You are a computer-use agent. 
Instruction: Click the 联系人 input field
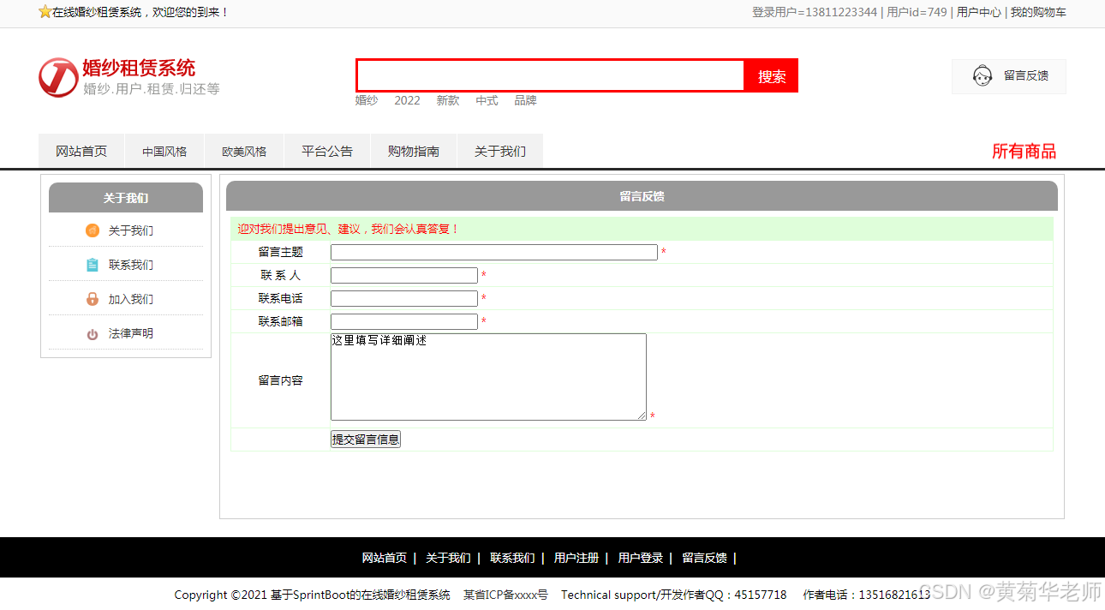pos(404,276)
